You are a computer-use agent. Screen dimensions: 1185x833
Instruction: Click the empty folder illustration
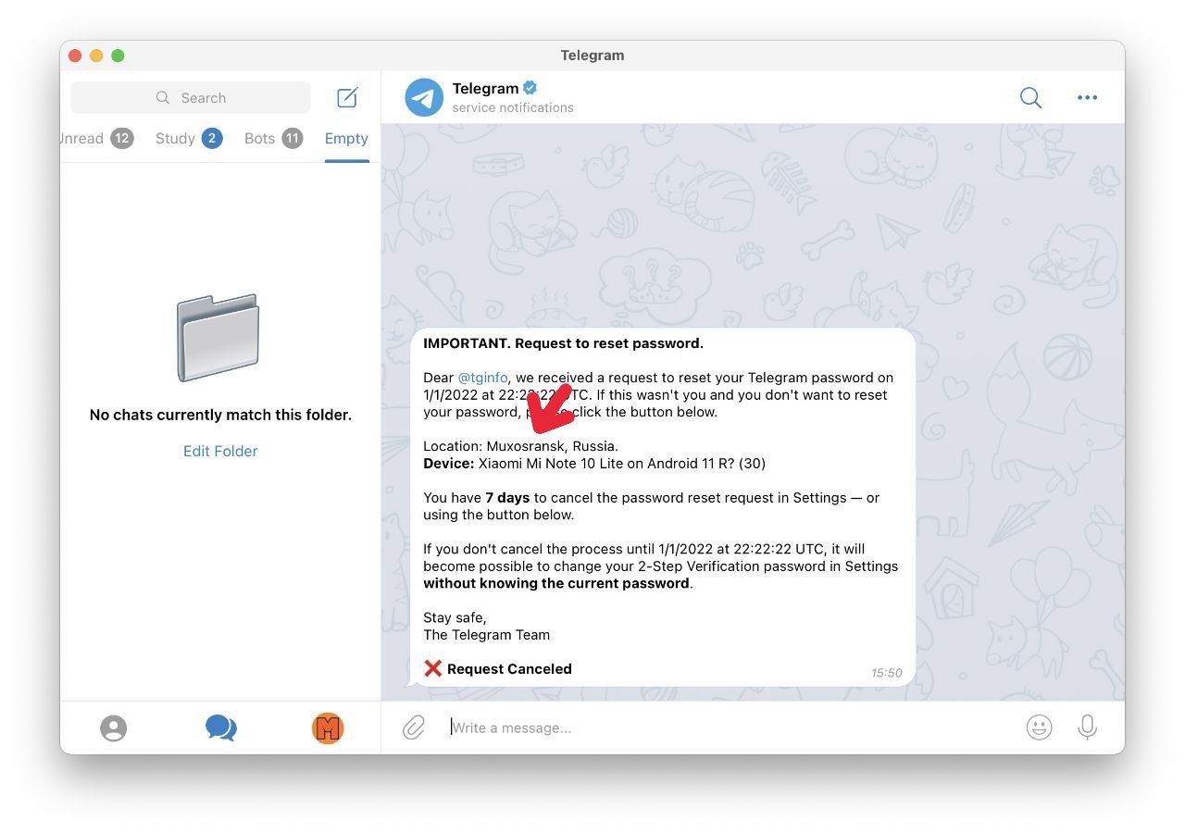pyautogui.click(x=218, y=338)
